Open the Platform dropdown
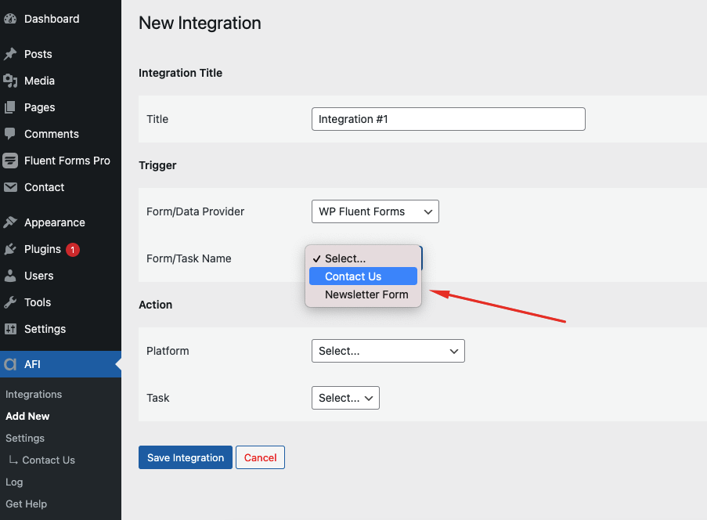The image size is (707, 520). [388, 351]
